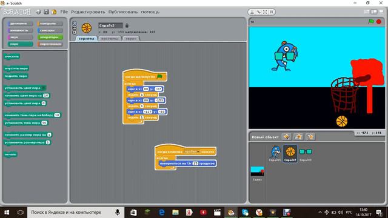Viewport: 388px width, 218px height.
Task: Click the green flag hat block in script
Action: [x=145, y=76]
